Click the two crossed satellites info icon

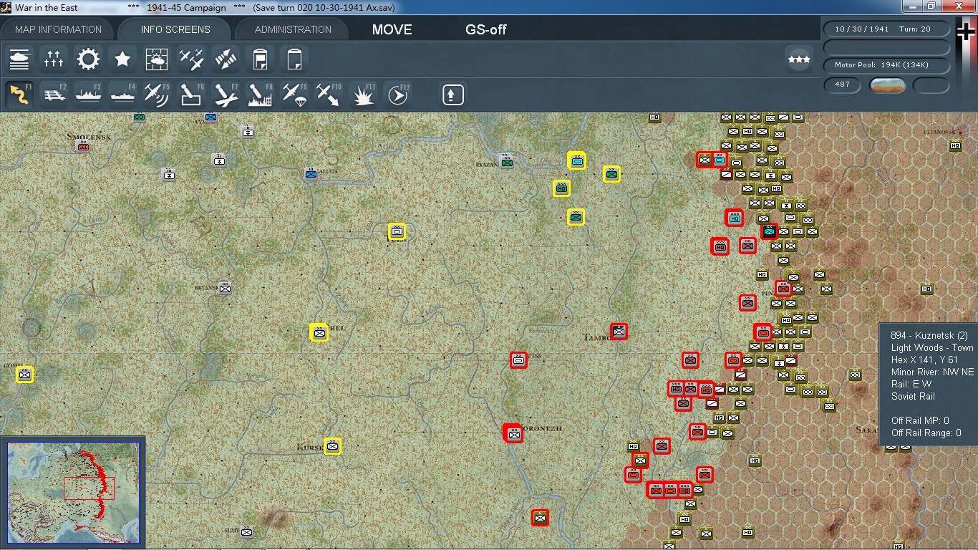tap(226, 59)
